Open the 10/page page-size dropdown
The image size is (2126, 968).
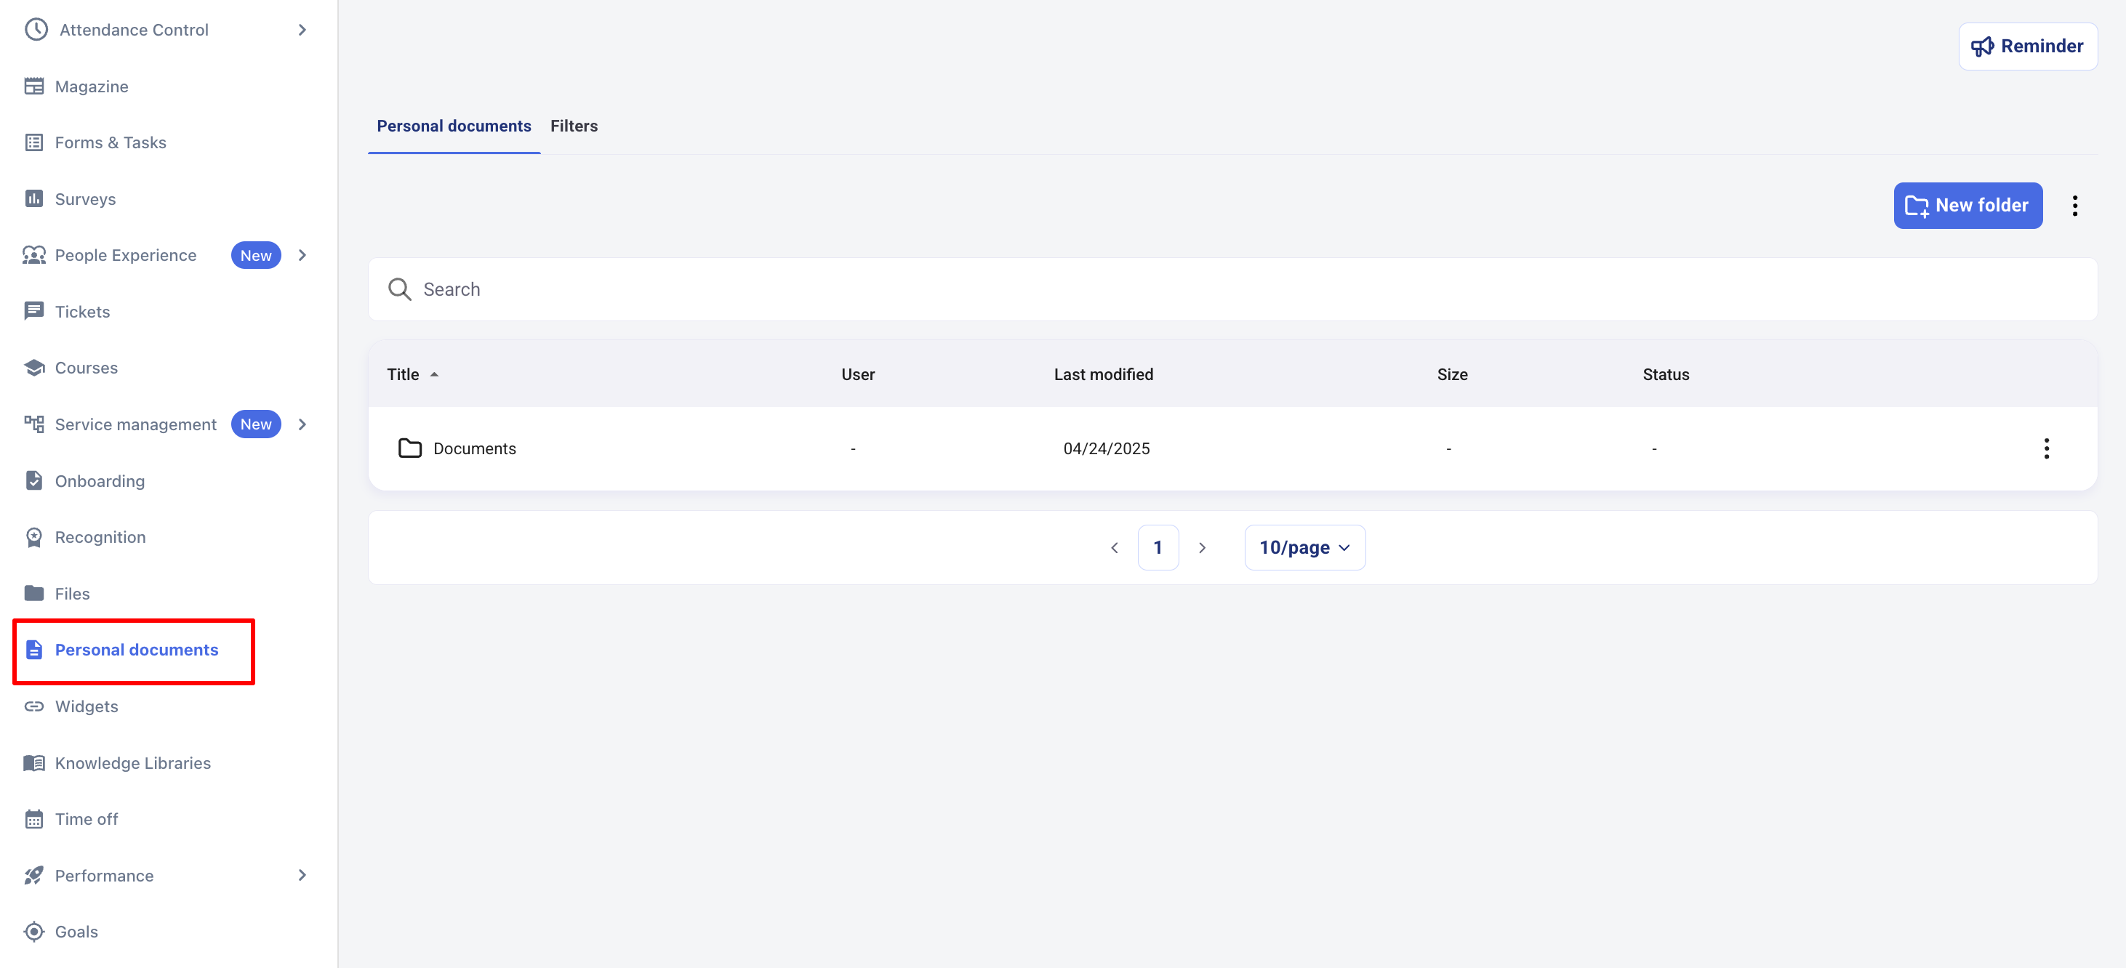(1304, 547)
